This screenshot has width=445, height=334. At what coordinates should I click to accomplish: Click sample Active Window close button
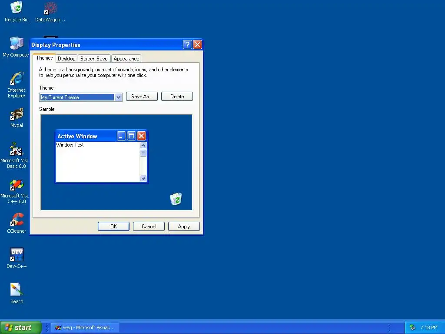coord(141,136)
